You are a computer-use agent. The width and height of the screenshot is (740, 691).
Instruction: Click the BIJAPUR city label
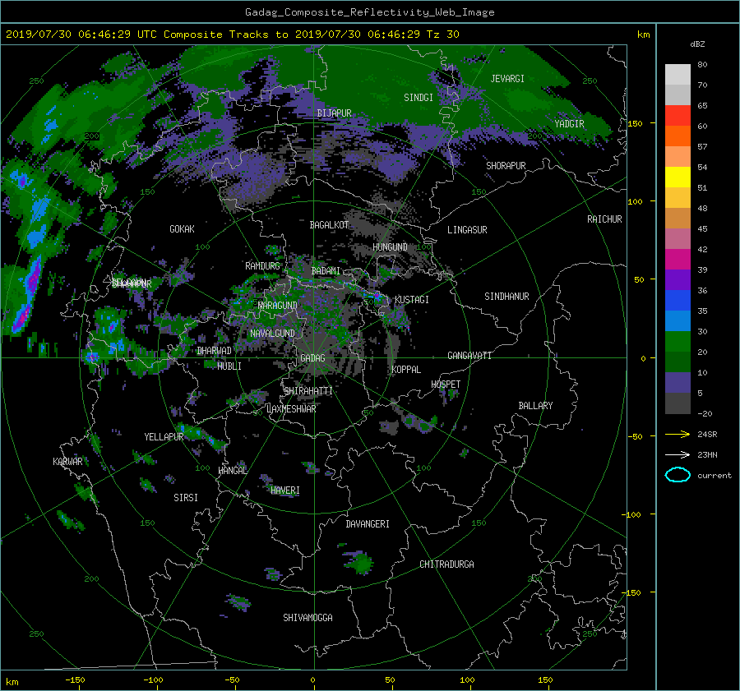pyautogui.click(x=334, y=113)
